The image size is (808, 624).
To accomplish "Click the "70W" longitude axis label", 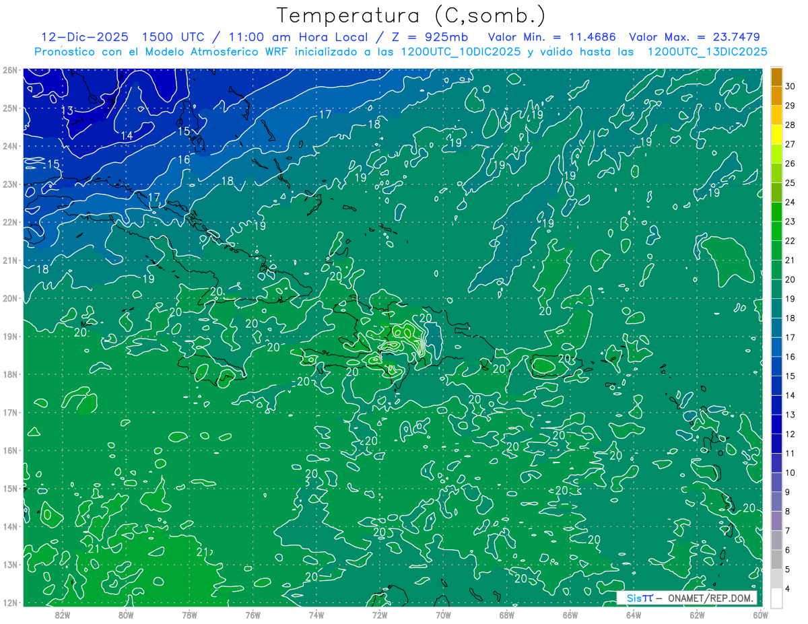I will [x=443, y=615].
